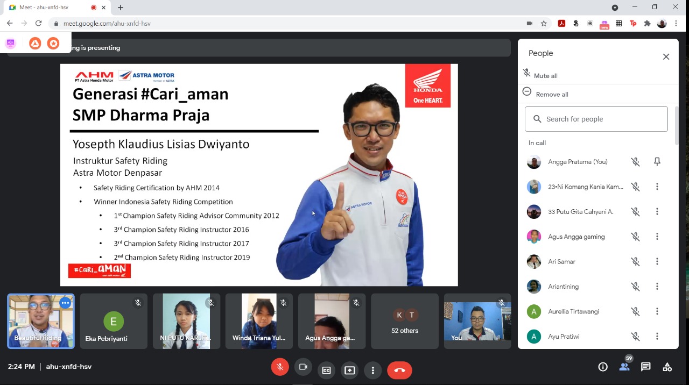The height and width of the screenshot is (385, 689).
Task: Click the camera permission icon in address bar
Action: (530, 23)
